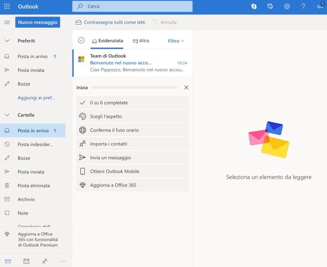Toggle the select all messages circle
The width and height of the screenshot is (327, 267).
click(x=81, y=41)
